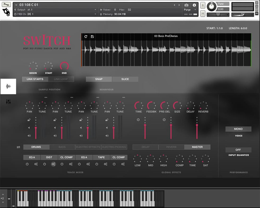
Task: Open the Output st.1 dropdown
Action: point(96,10)
